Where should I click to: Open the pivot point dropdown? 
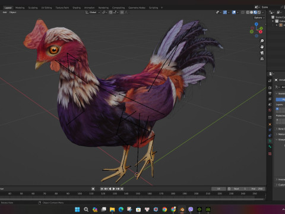coord(104,12)
